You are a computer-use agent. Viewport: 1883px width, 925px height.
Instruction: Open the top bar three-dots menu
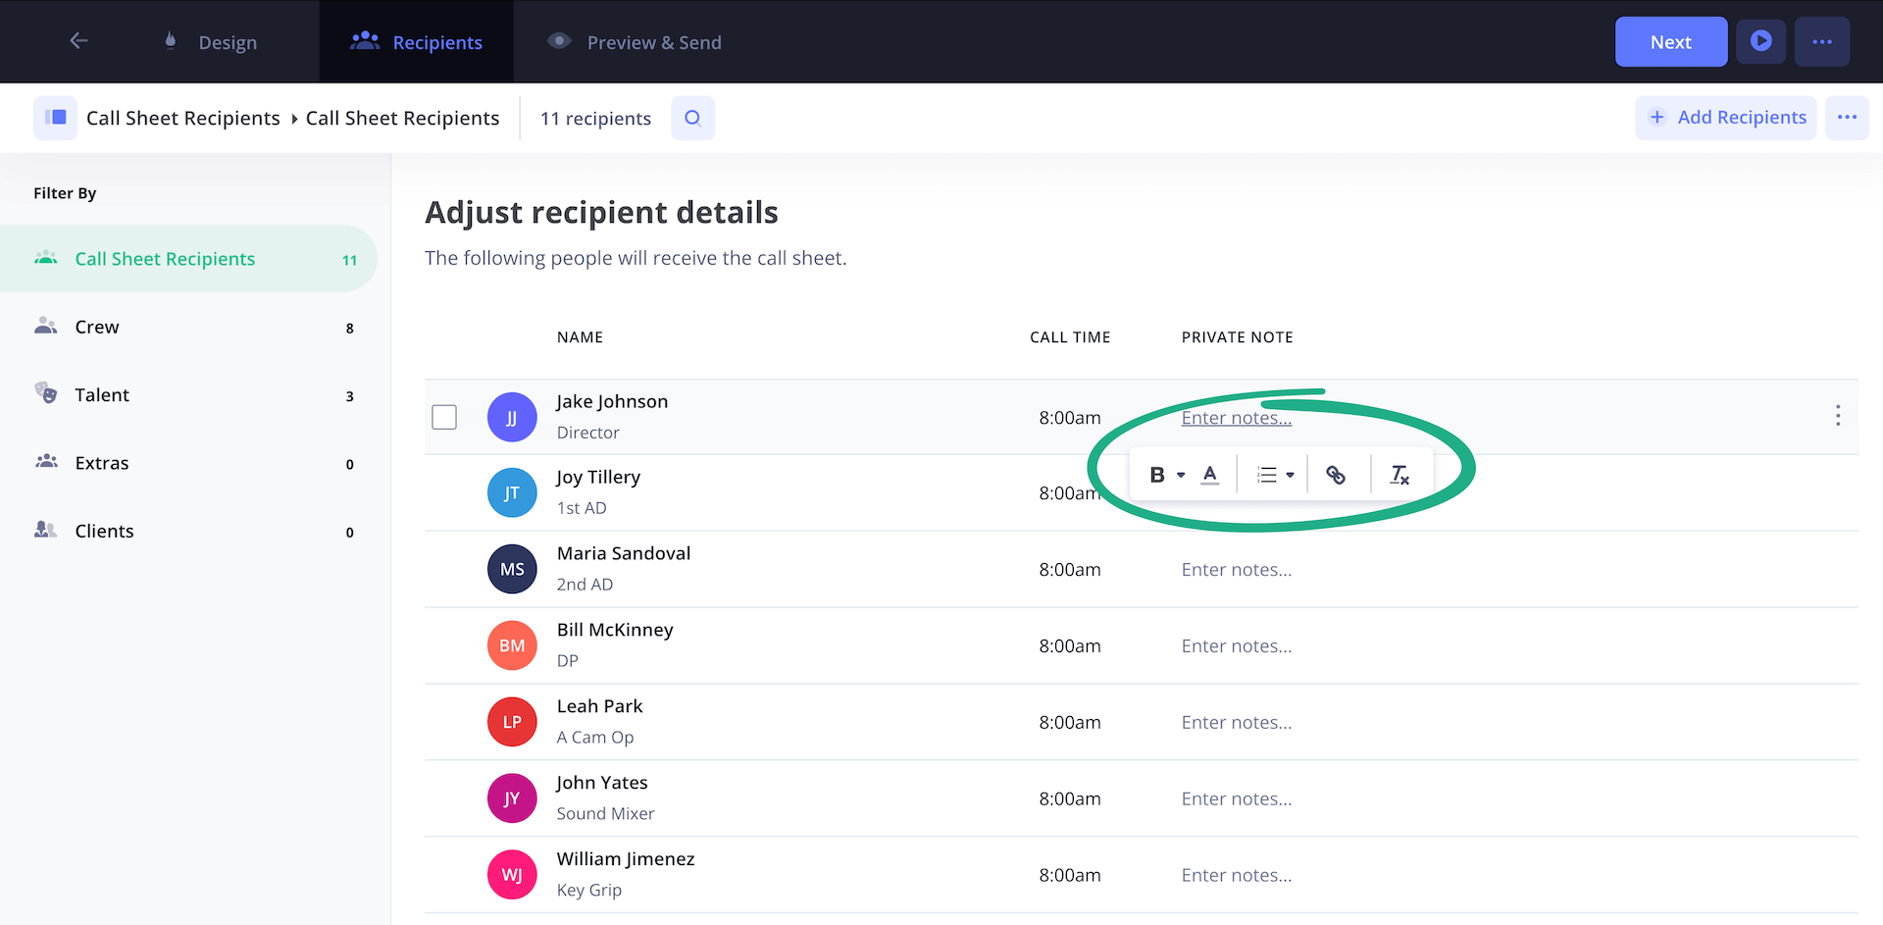(1821, 41)
